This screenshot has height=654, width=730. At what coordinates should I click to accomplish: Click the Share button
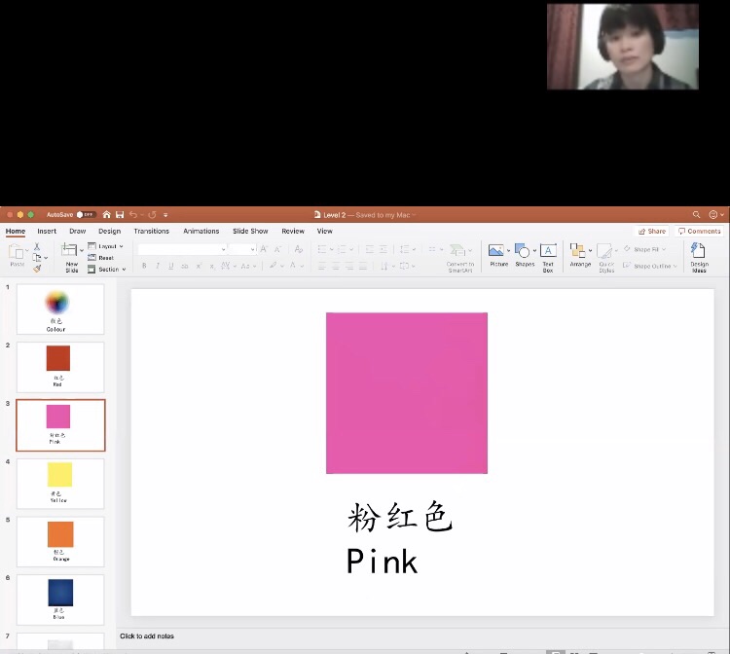(x=652, y=232)
